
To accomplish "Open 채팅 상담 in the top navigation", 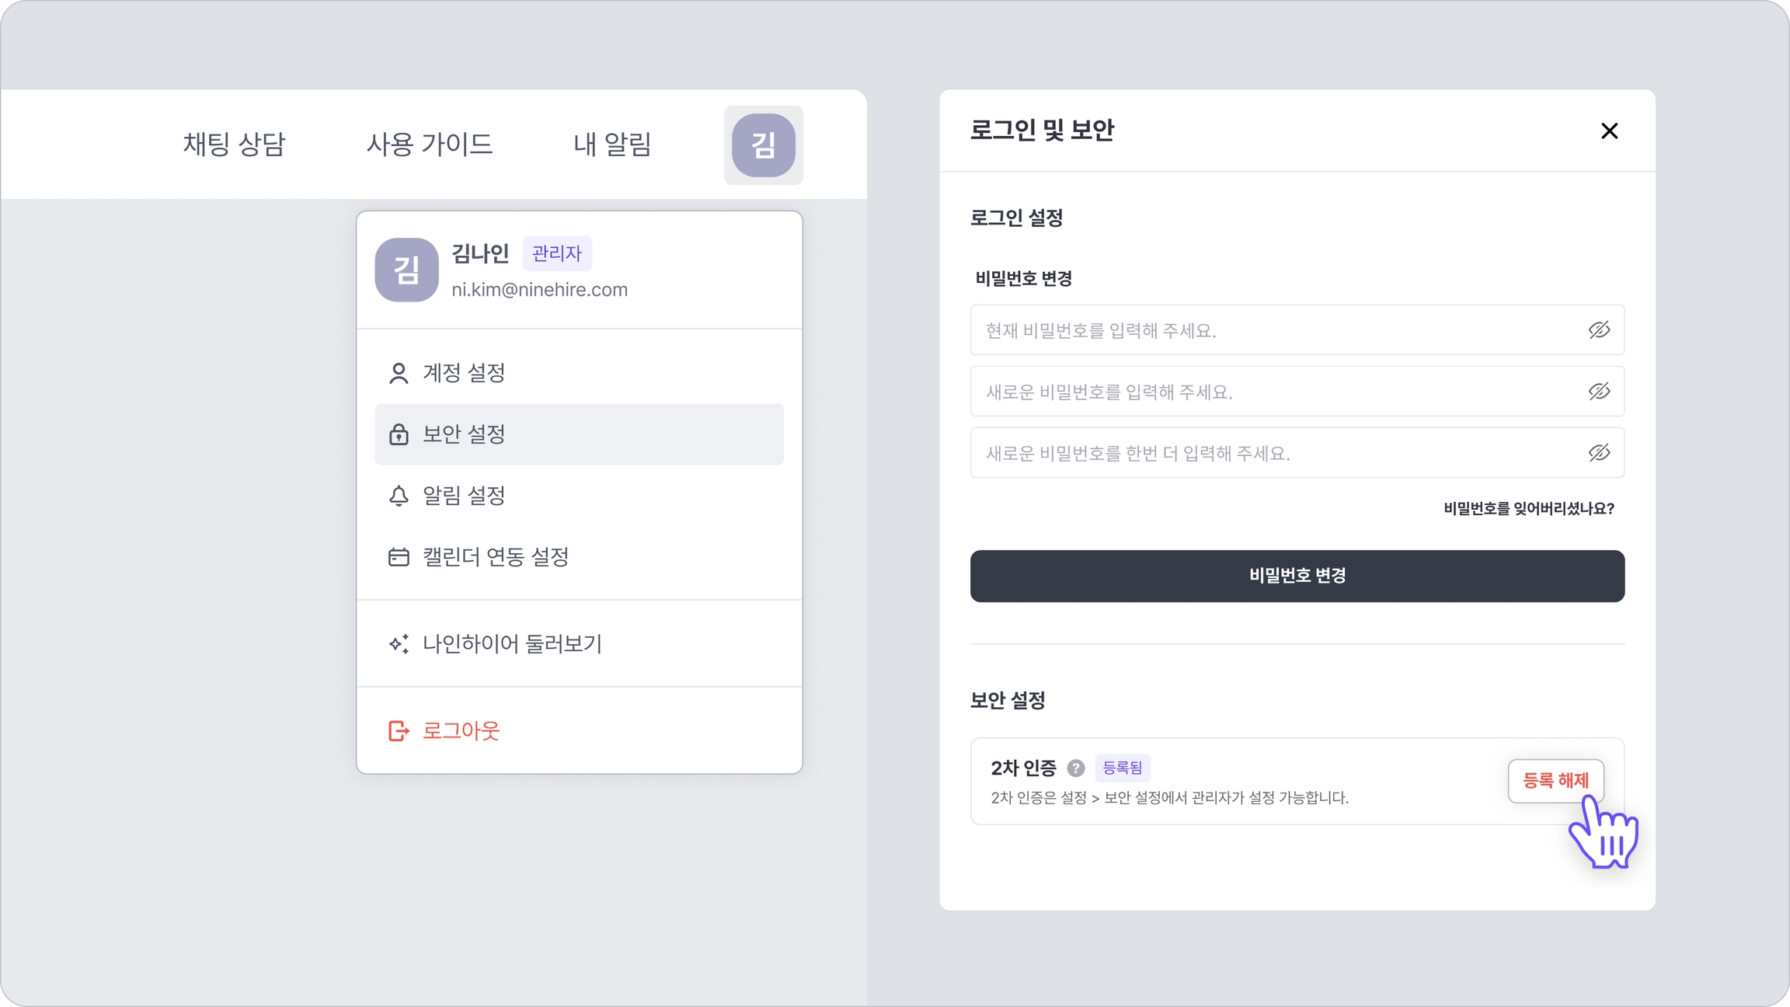I will (234, 145).
